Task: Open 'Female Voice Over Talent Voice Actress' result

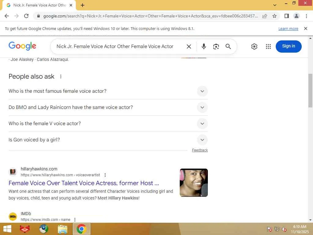Action: (x=84, y=183)
